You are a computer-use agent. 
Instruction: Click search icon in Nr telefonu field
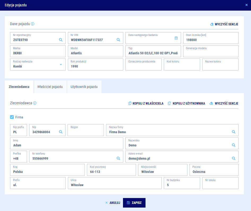pyautogui.click(x=118, y=158)
